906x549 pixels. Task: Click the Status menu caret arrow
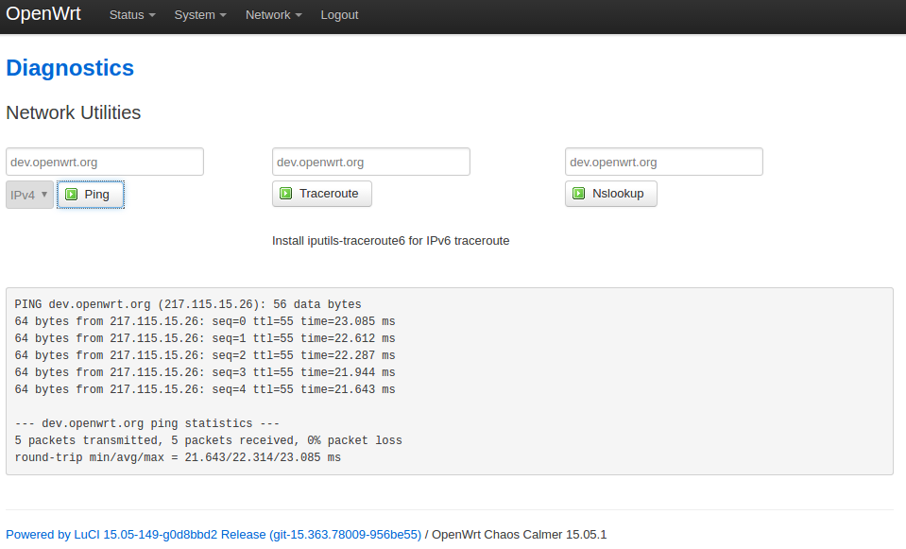tap(152, 16)
